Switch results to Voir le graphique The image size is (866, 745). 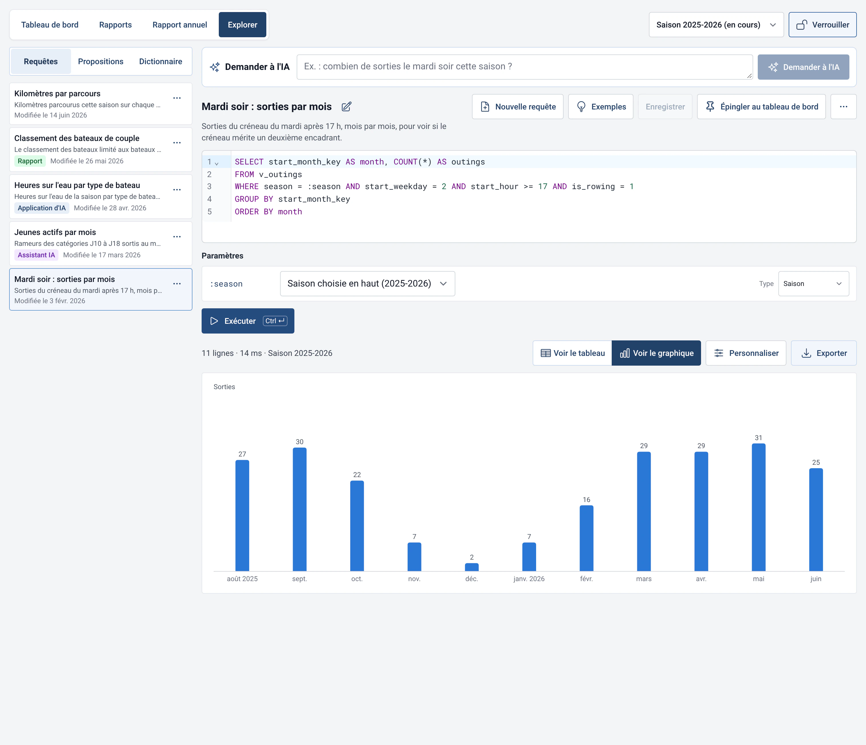(x=656, y=353)
